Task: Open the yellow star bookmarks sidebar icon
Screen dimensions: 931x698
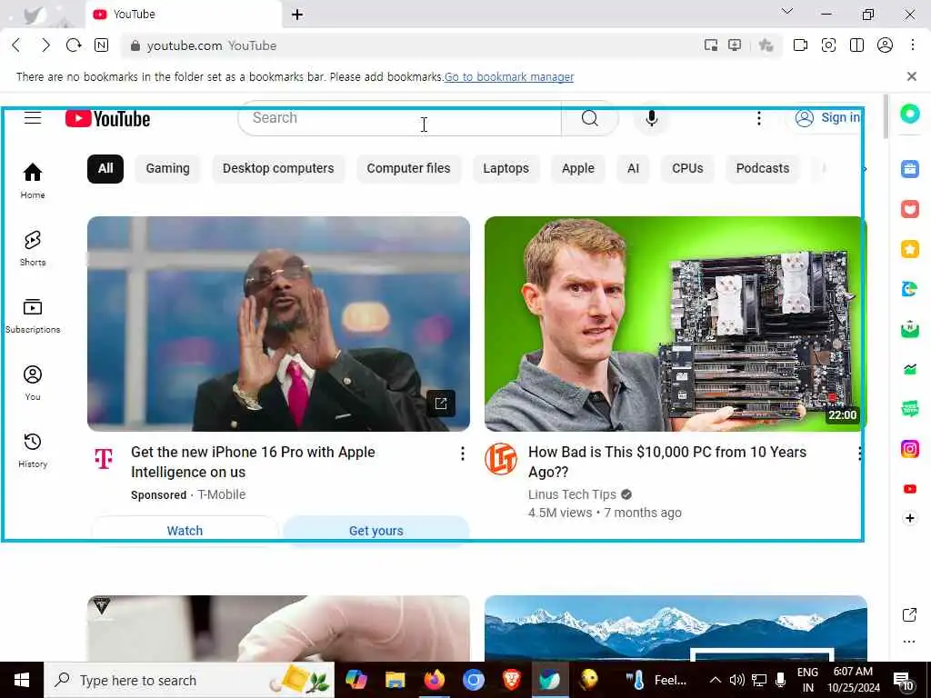Action: pyautogui.click(x=909, y=249)
